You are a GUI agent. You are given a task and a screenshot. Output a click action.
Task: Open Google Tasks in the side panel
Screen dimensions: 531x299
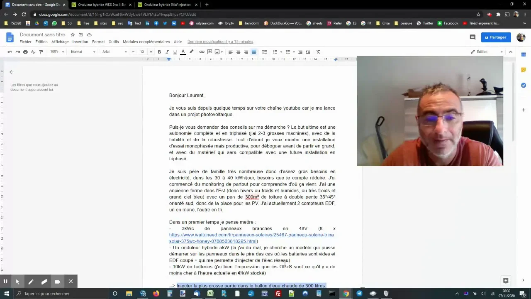[524, 85]
